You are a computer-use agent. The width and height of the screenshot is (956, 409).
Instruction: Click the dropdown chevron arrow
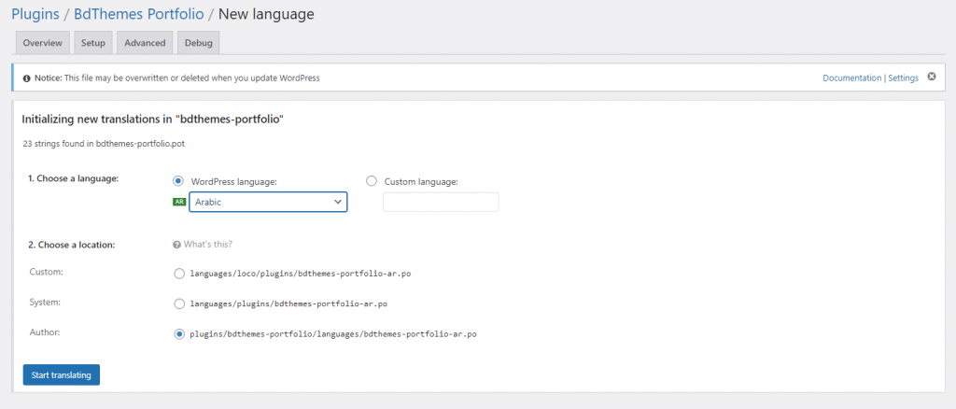pos(337,202)
